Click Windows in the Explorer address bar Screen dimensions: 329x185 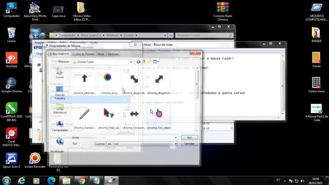click(x=112, y=35)
